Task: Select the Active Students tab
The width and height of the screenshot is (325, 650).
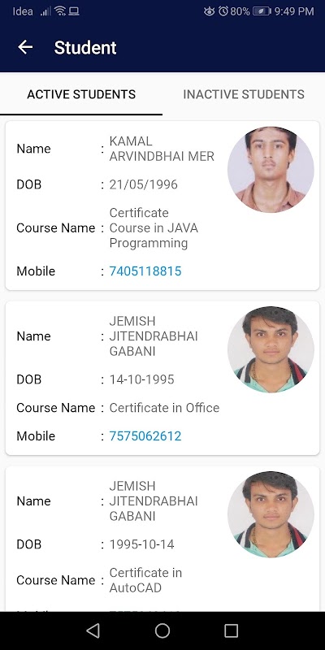Action: click(81, 94)
